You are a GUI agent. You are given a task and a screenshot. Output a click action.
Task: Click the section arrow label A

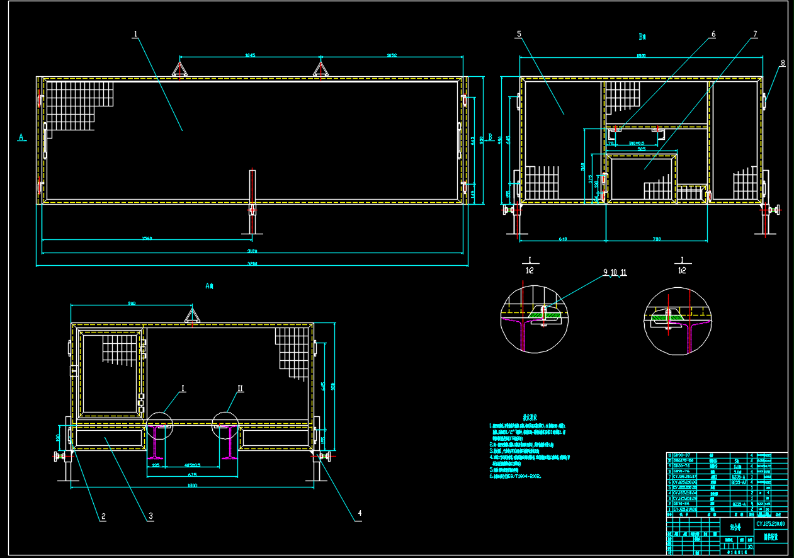point(21,137)
